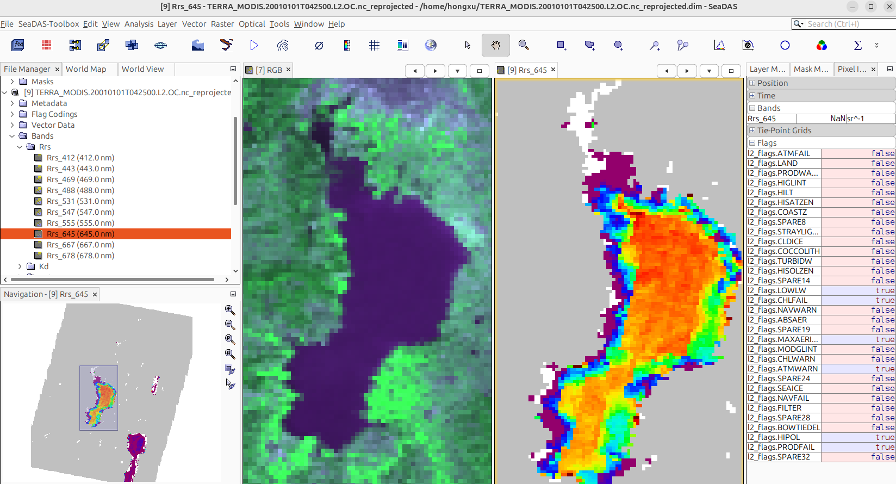Open the Land/Water mask wave icon
The width and height of the screenshot is (896, 484).
click(198, 45)
